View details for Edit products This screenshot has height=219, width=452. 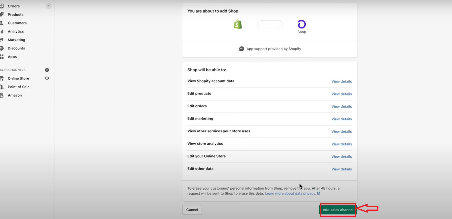pyautogui.click(x=341, y=94)
